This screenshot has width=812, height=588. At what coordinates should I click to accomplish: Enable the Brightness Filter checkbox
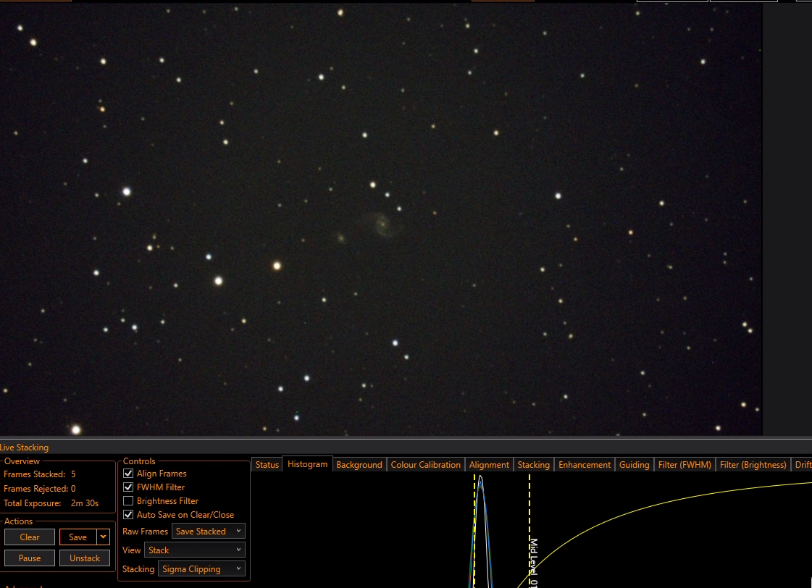(128, 501)
